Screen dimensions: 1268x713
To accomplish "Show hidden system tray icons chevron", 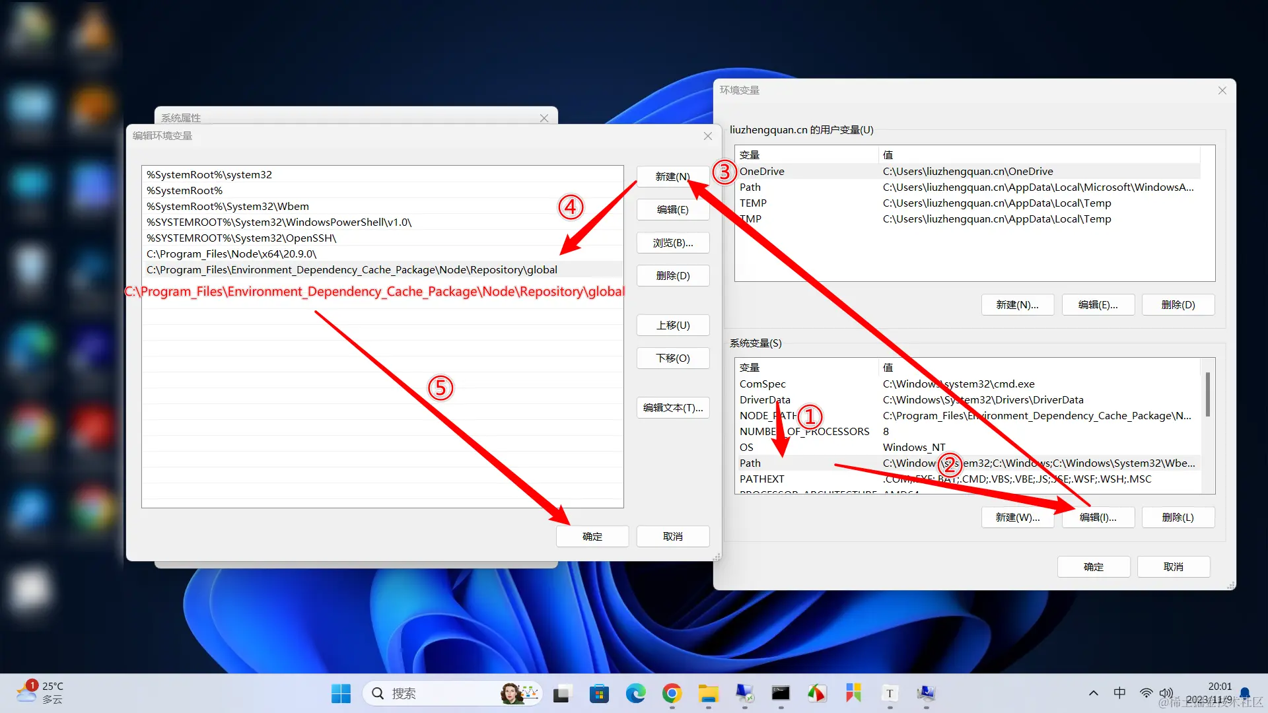I will click(x=1094, y=693).
